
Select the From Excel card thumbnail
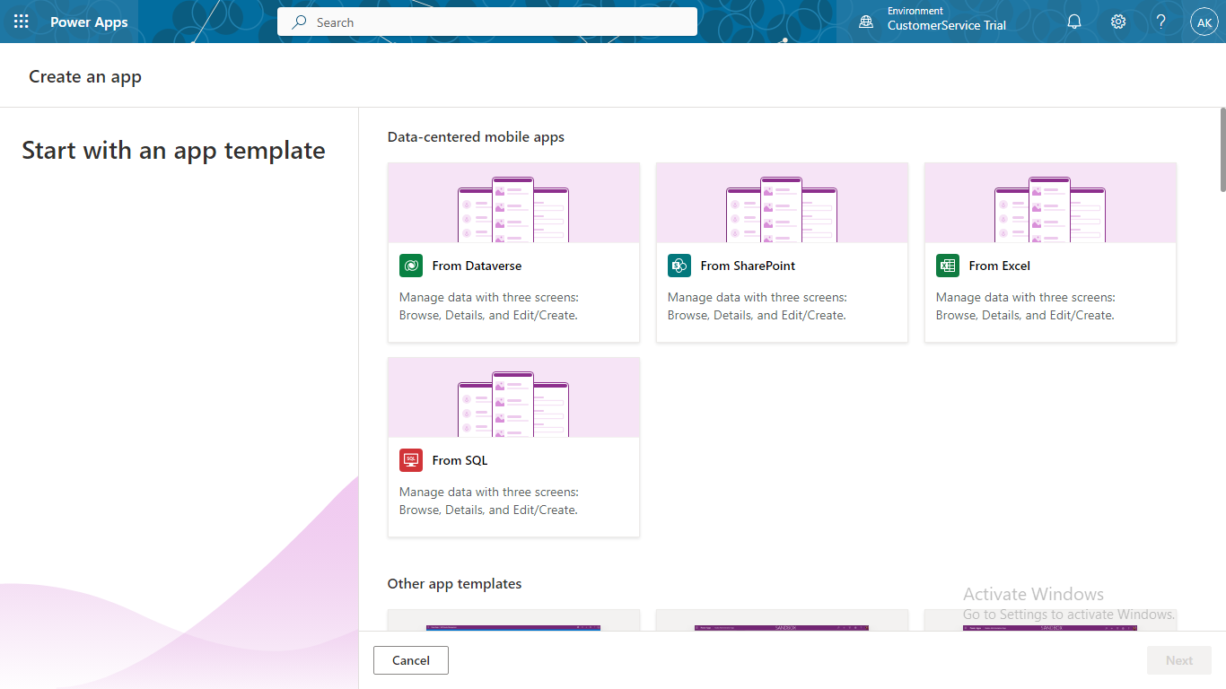point(1050,203)
